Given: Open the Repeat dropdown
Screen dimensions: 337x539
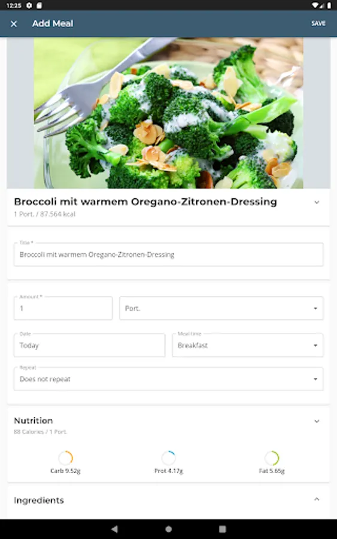Looking at the screenshot, I should pyautogui.click(x=168, y=379).
